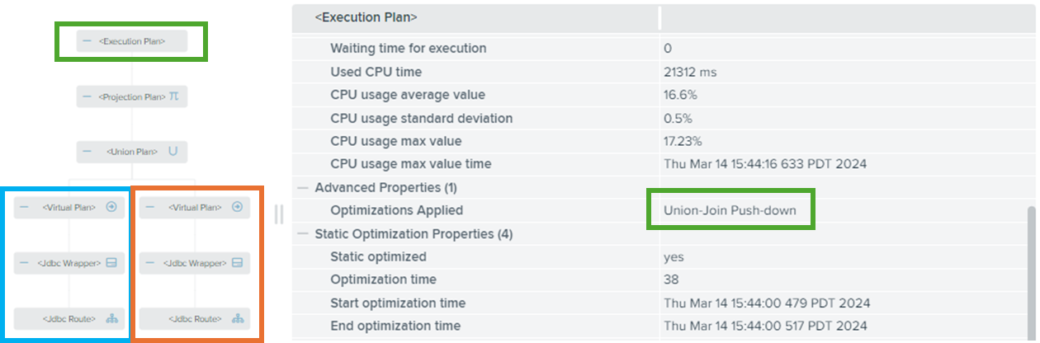
Task: Collapse the Union Plan node
Action: (87, 152)
